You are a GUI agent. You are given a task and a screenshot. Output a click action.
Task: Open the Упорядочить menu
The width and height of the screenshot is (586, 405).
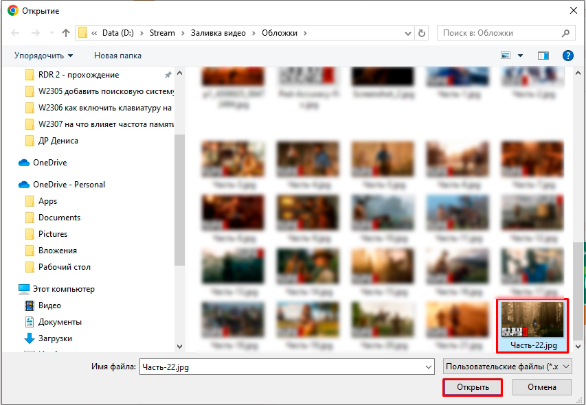point(44,56)
